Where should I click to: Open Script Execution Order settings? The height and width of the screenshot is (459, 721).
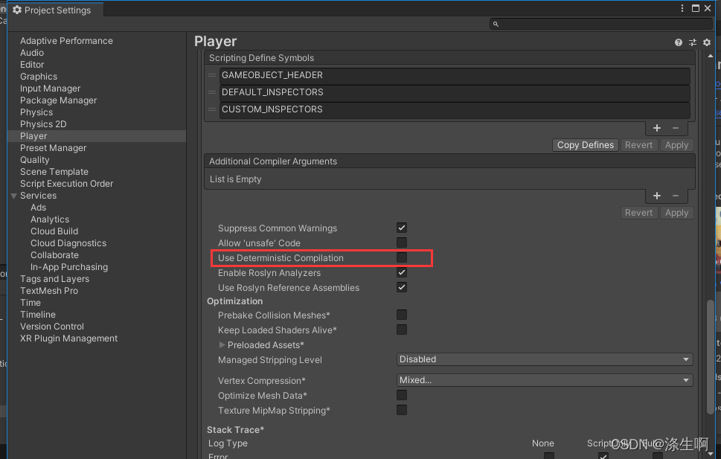[x=66, y=184]
